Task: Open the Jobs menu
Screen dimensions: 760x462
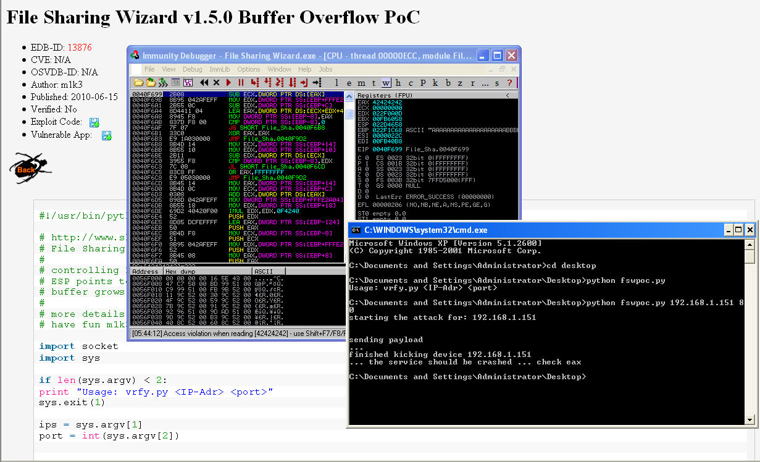Action: (x=325, y=69)
